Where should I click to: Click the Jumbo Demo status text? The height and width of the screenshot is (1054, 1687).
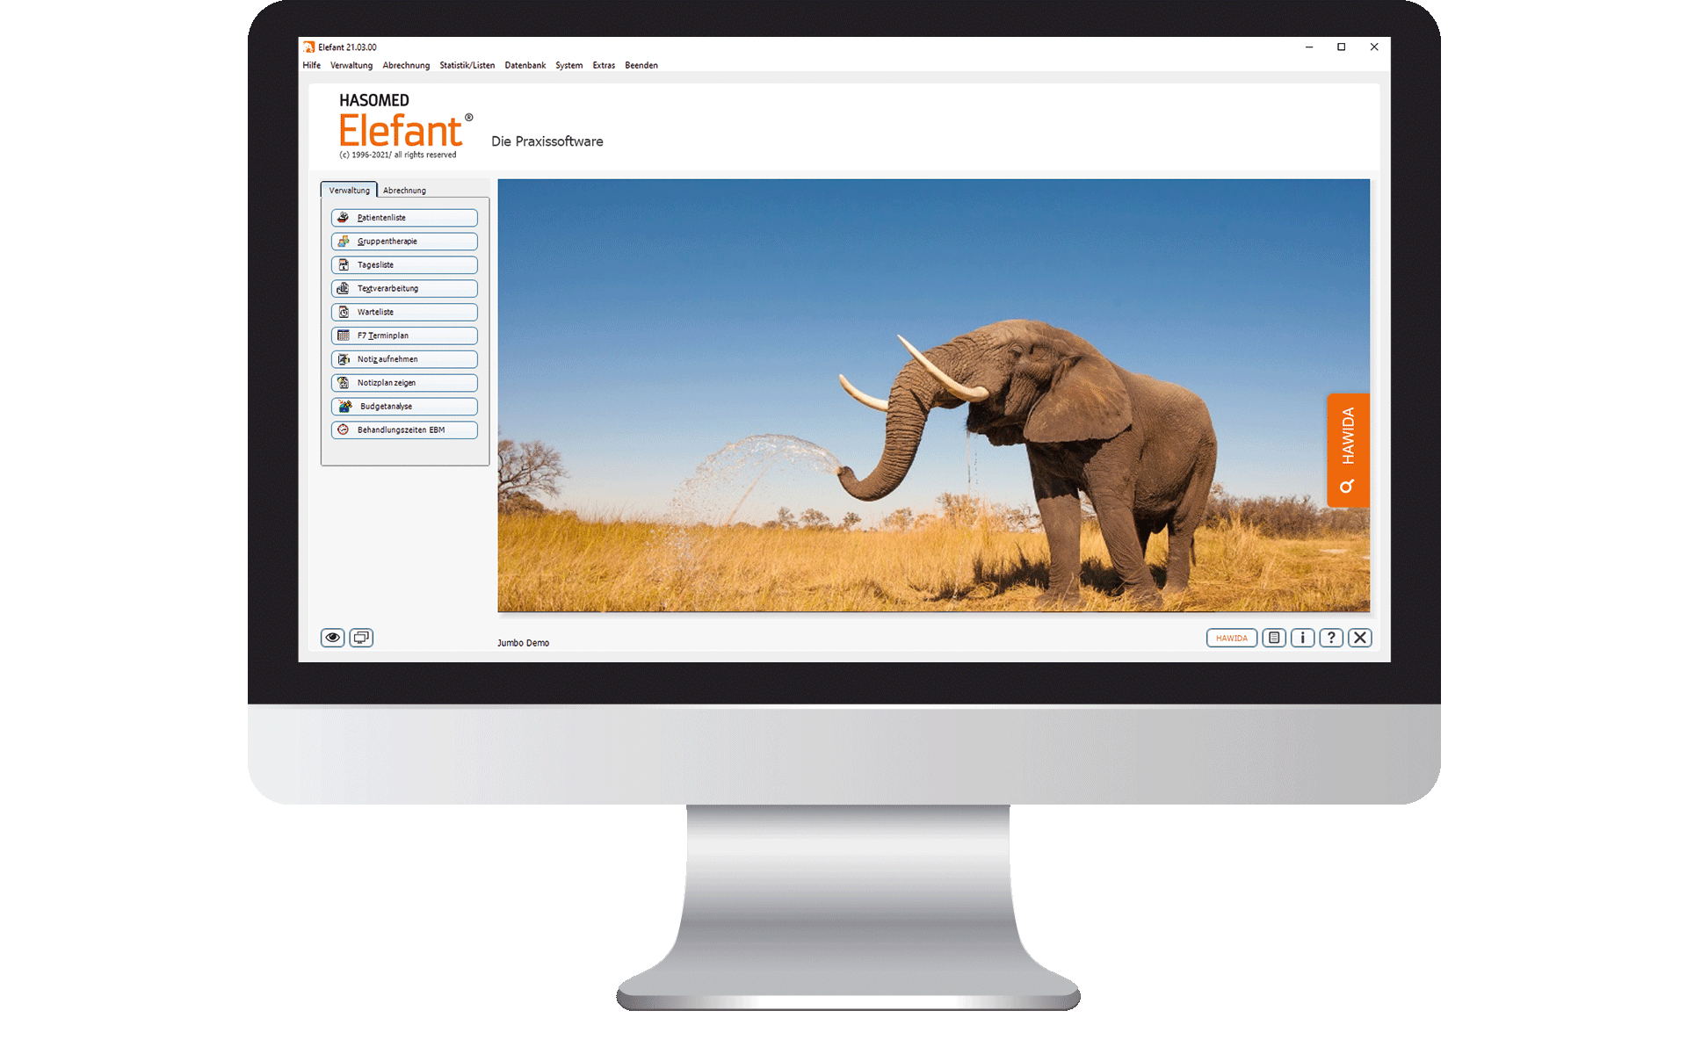pos(524,644)
